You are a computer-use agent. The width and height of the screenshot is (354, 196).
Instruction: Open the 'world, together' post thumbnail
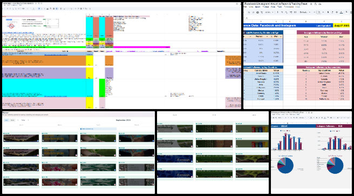[21, 138]
